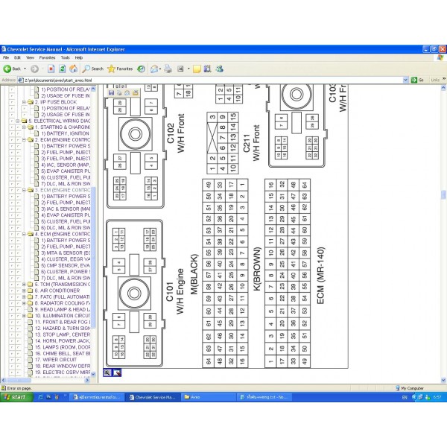Viewport: 447px width, 447px height.
Task: Collapse the 5. ELECTRICAL WIRING DIAG node
Action: coord(18,121)
